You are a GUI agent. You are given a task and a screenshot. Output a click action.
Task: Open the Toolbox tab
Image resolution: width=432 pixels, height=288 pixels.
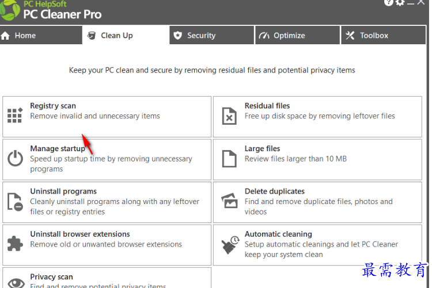point(384,35)
